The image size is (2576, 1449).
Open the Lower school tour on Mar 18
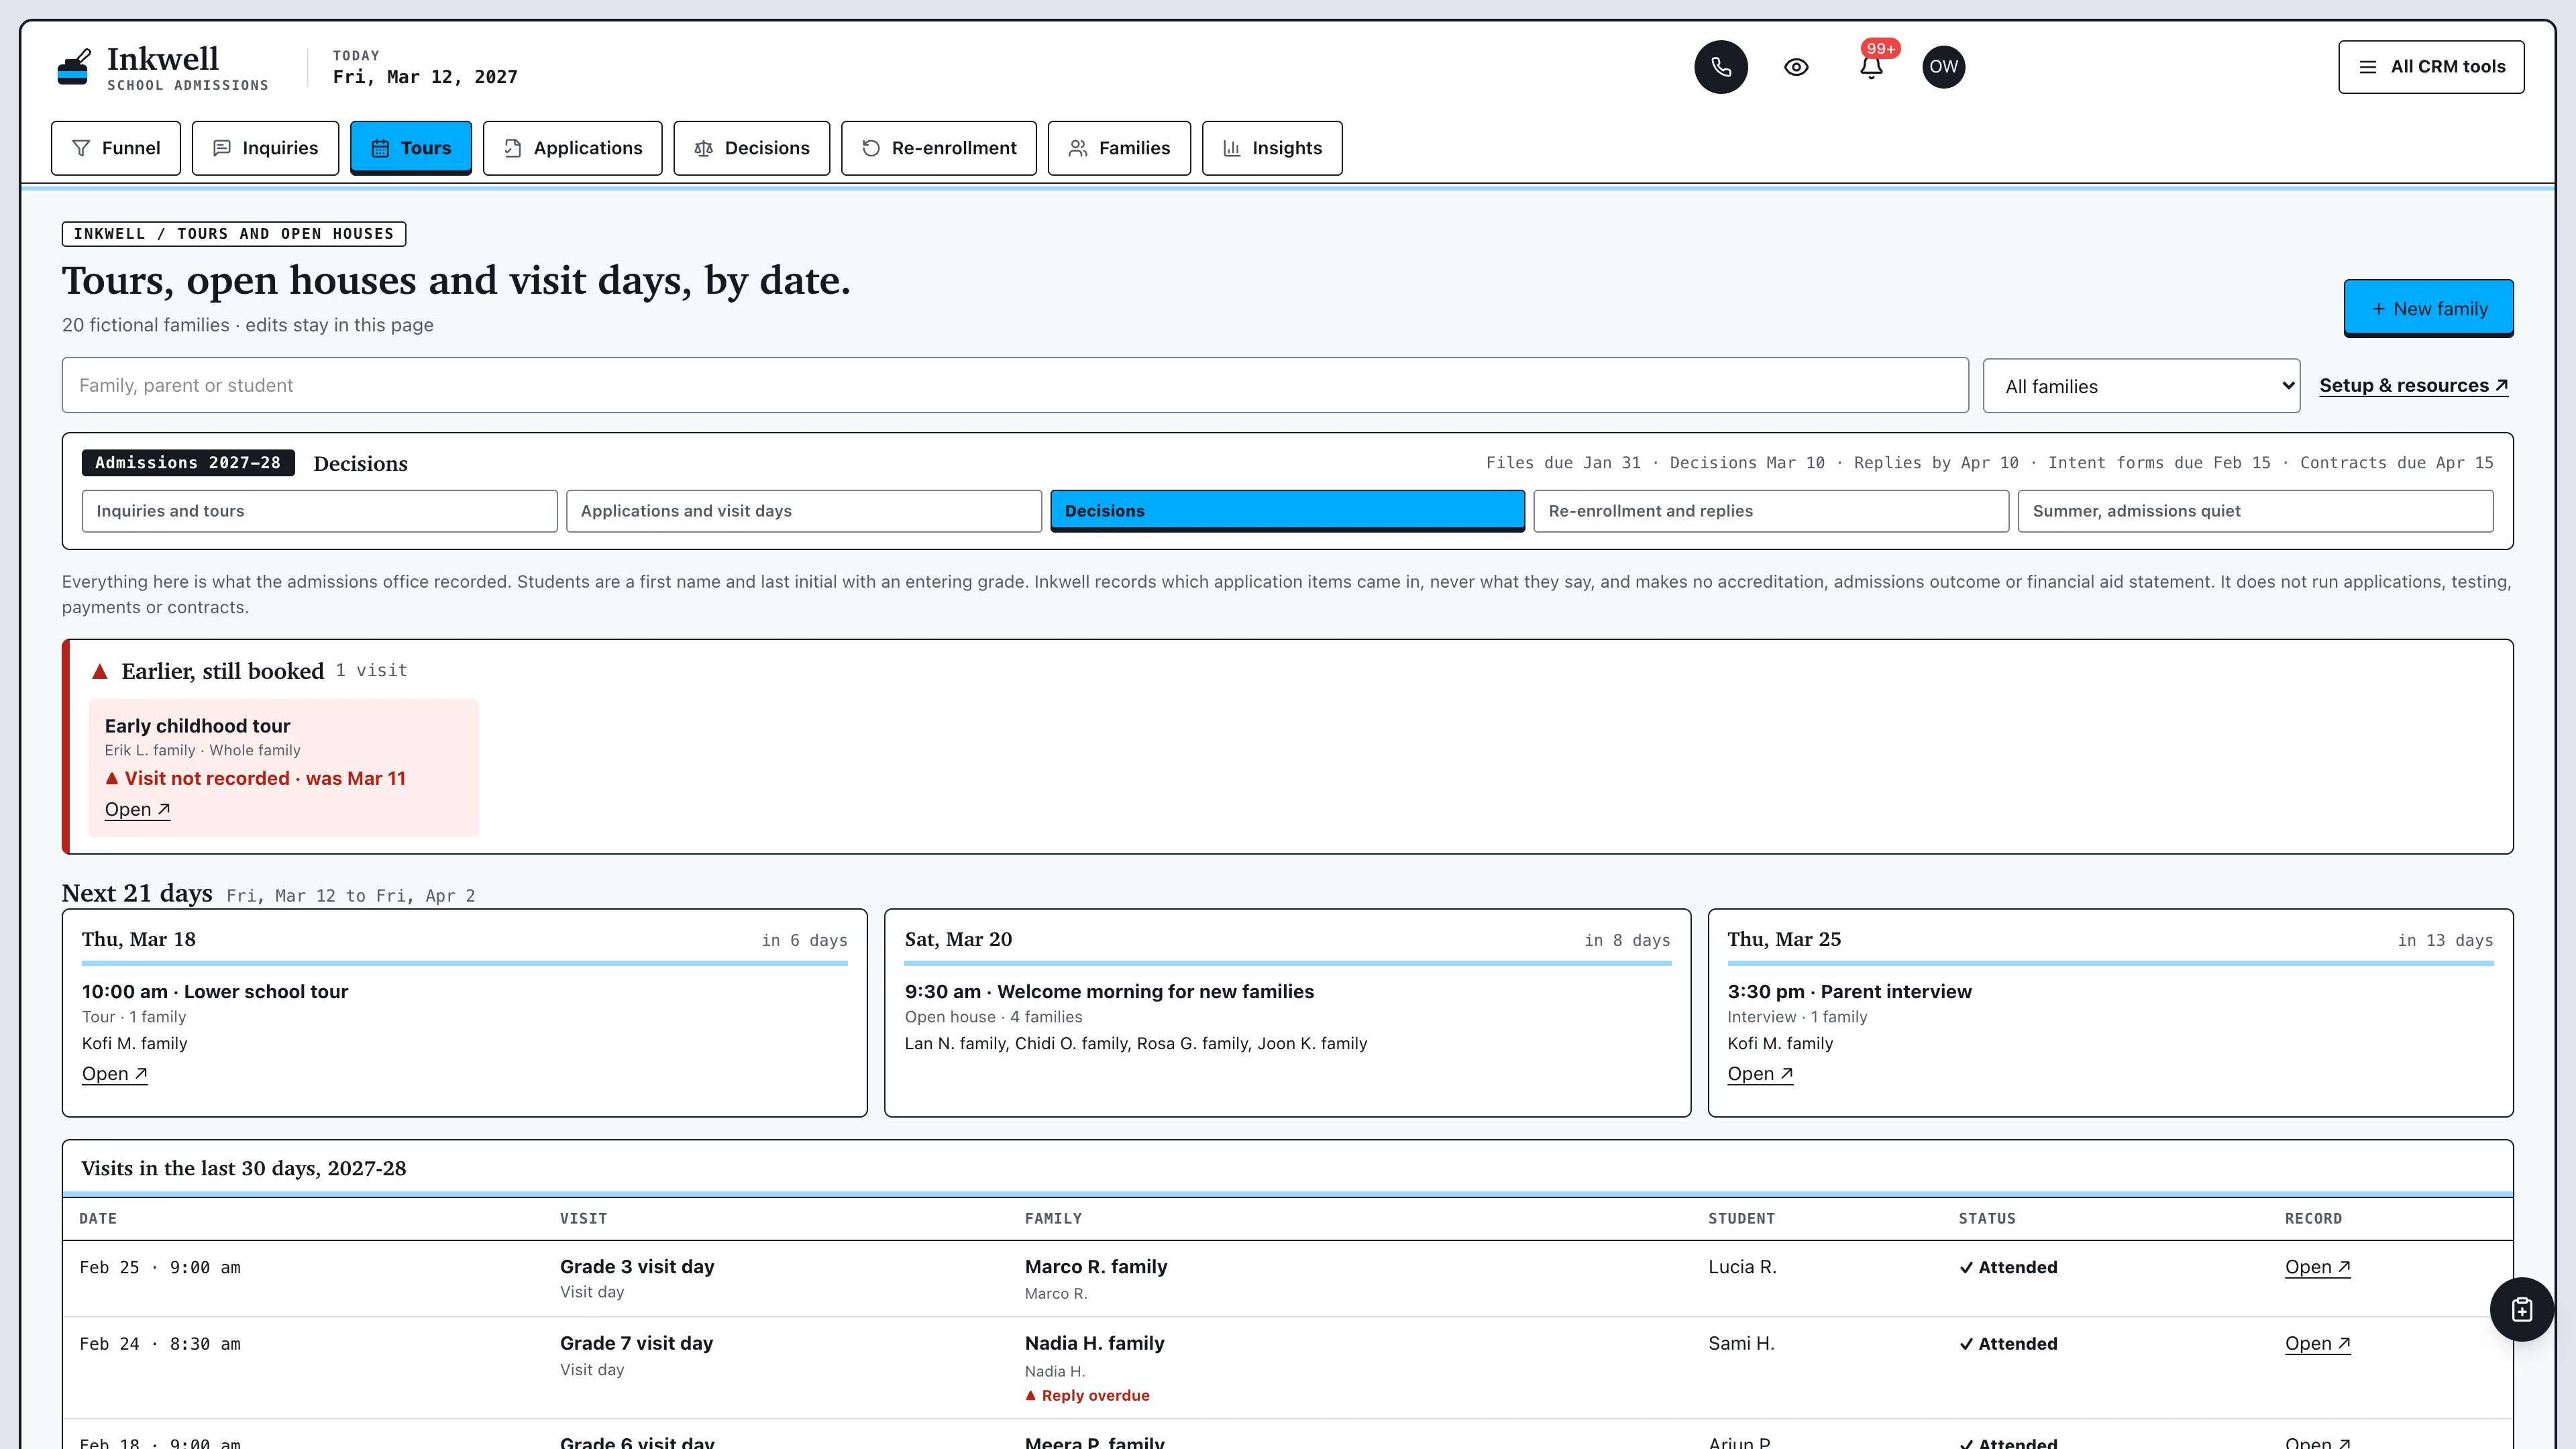(x=114, y=1074)
